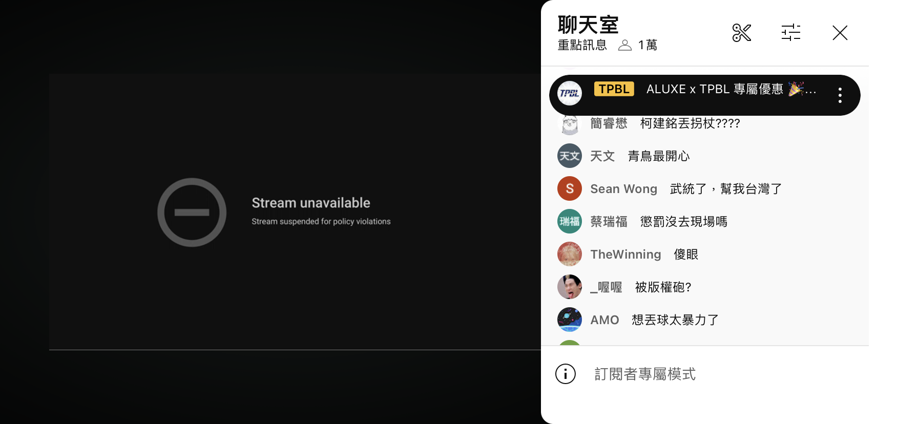Click 簡睿懋's alpaca avatar
This screenshot has height=424, width=918.
(x=570, y=123)
